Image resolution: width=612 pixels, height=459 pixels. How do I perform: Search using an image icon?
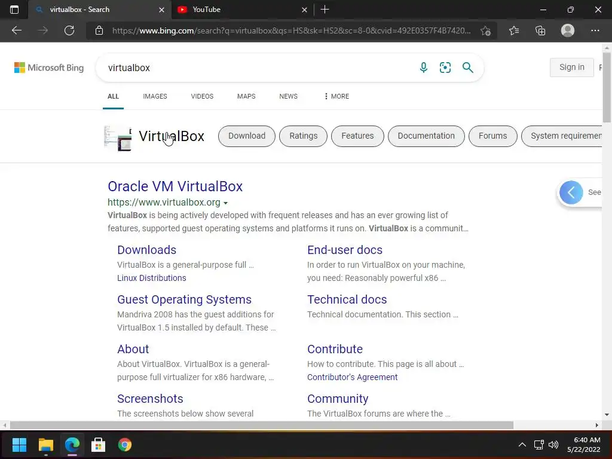click(445, 68)
